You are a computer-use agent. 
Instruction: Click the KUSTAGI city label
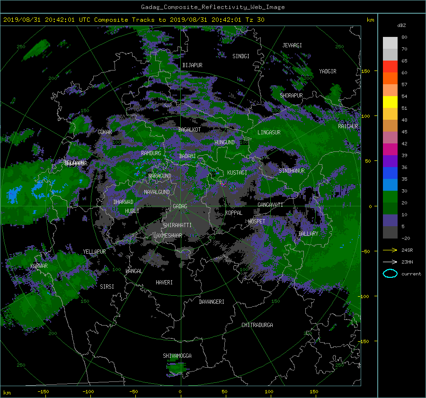[x=237, y=173]
